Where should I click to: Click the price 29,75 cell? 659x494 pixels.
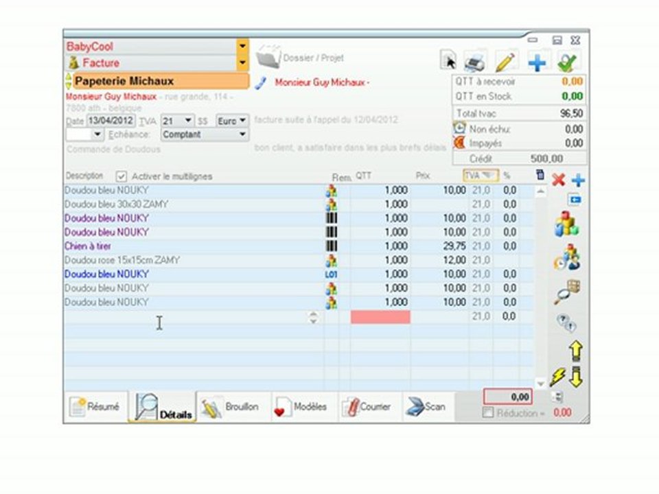click(x=454, y=246)
